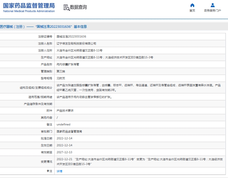Select intended use text 该产品适用于颅内动脉血管狭窄部位的扩张
Viewport: 228px width, 178px height.
84,97
